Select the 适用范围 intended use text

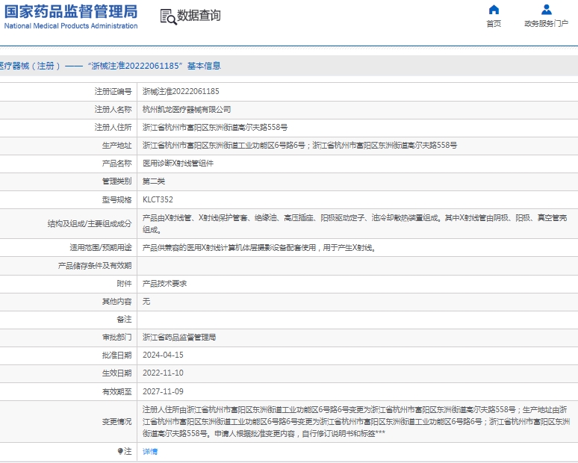point(259,248)
